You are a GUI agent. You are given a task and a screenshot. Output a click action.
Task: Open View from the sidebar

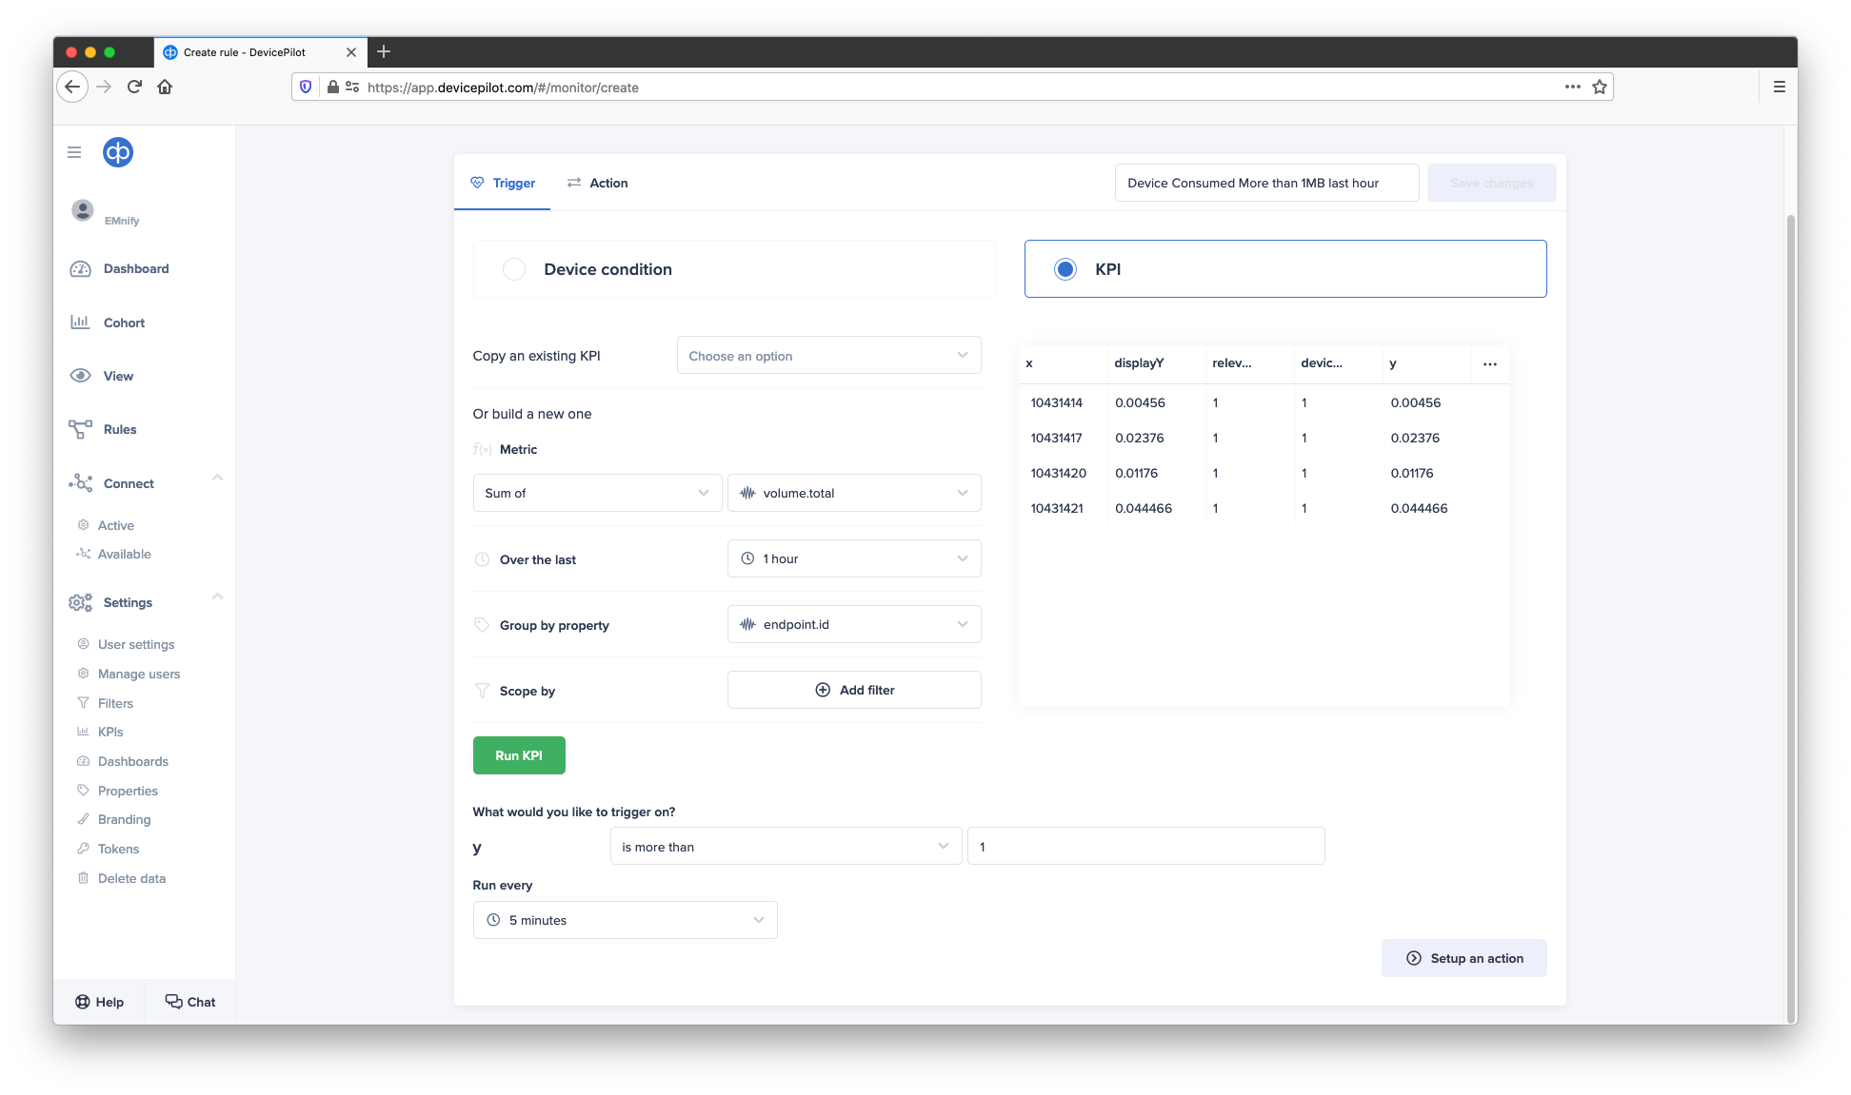coord(118,376)
